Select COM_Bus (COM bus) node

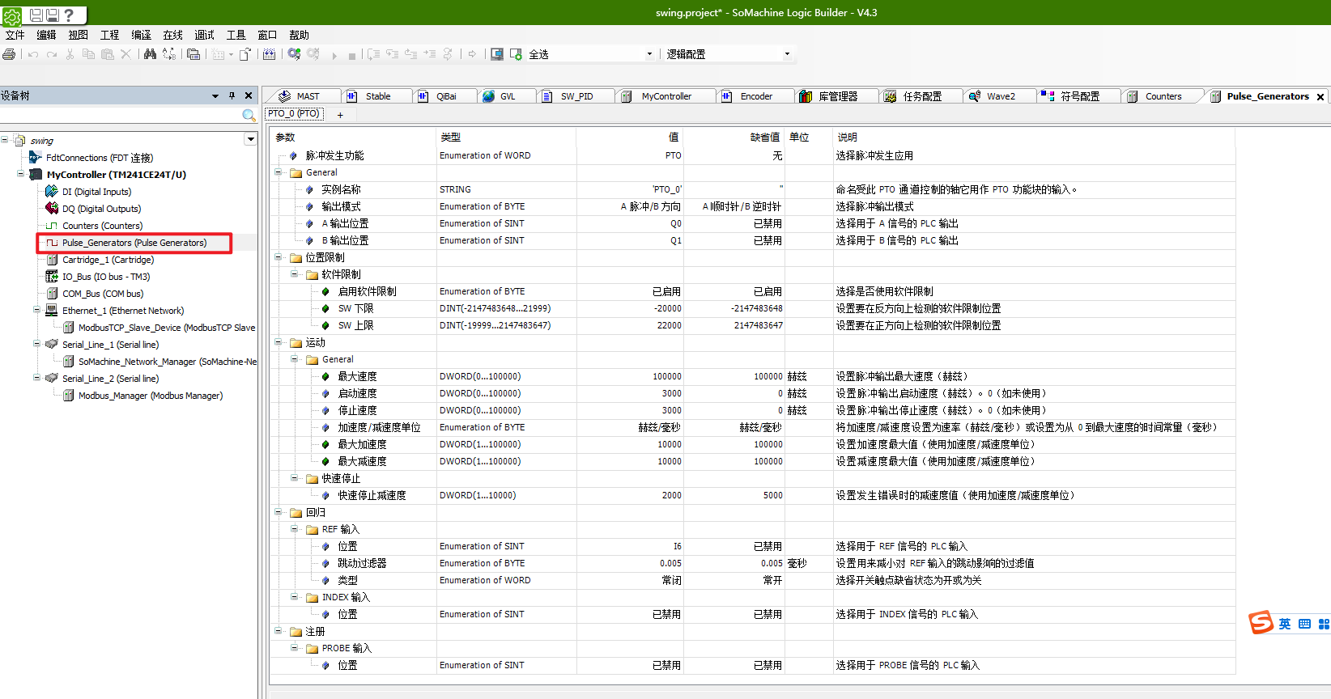click(103, 294)
